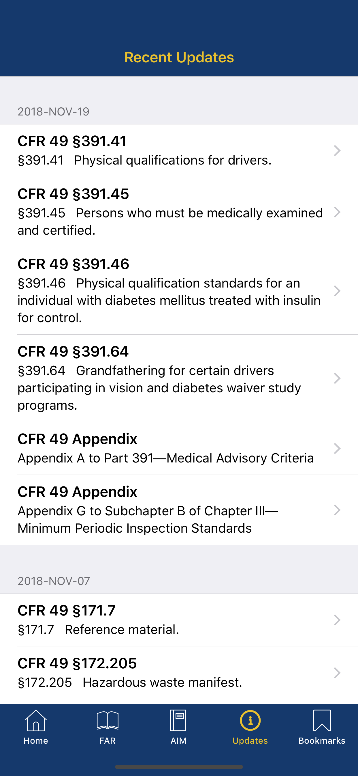Tap the home indicator bar at bottom
The width and height of the screenshot is (358, 776).
(179, 767)
